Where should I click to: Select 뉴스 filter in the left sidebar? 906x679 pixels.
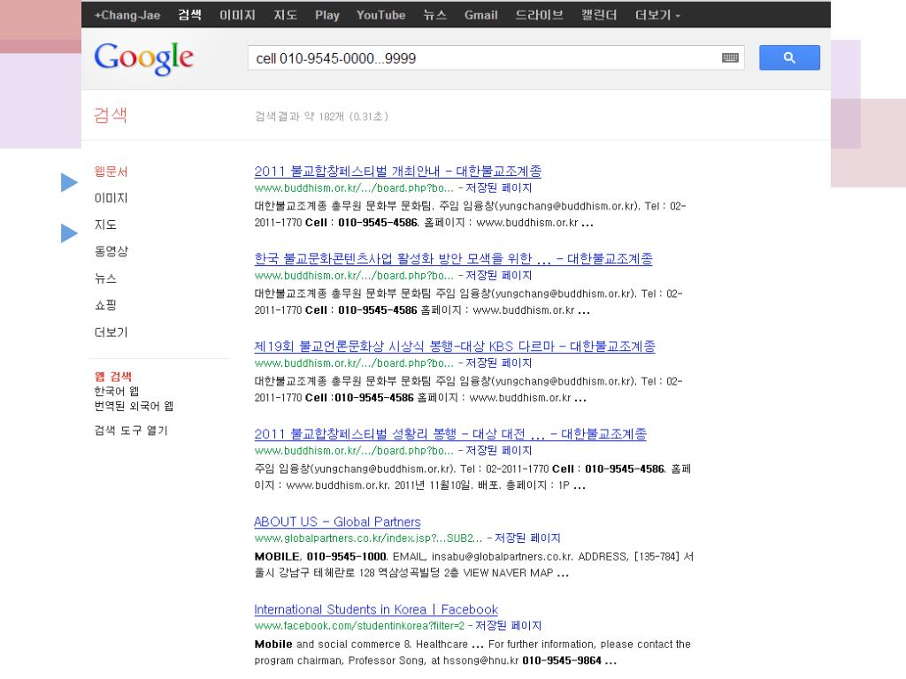pos(106,278)
